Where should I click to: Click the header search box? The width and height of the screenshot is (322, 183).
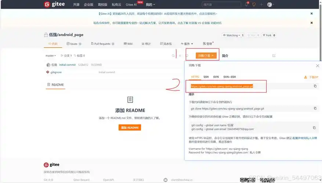[x=221, y=4]
